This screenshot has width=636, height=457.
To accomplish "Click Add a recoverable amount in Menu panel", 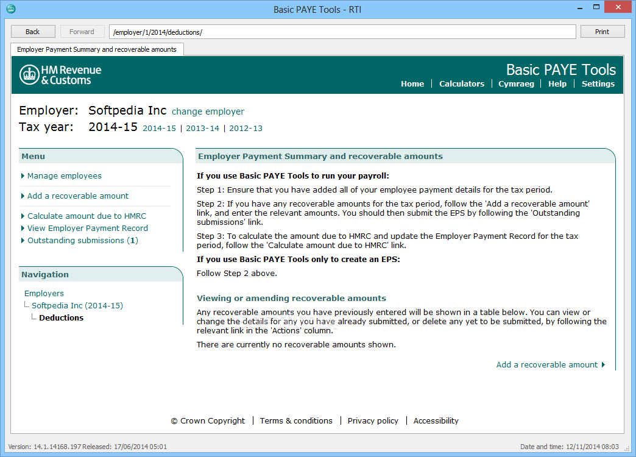I will [x=78, y=196].
